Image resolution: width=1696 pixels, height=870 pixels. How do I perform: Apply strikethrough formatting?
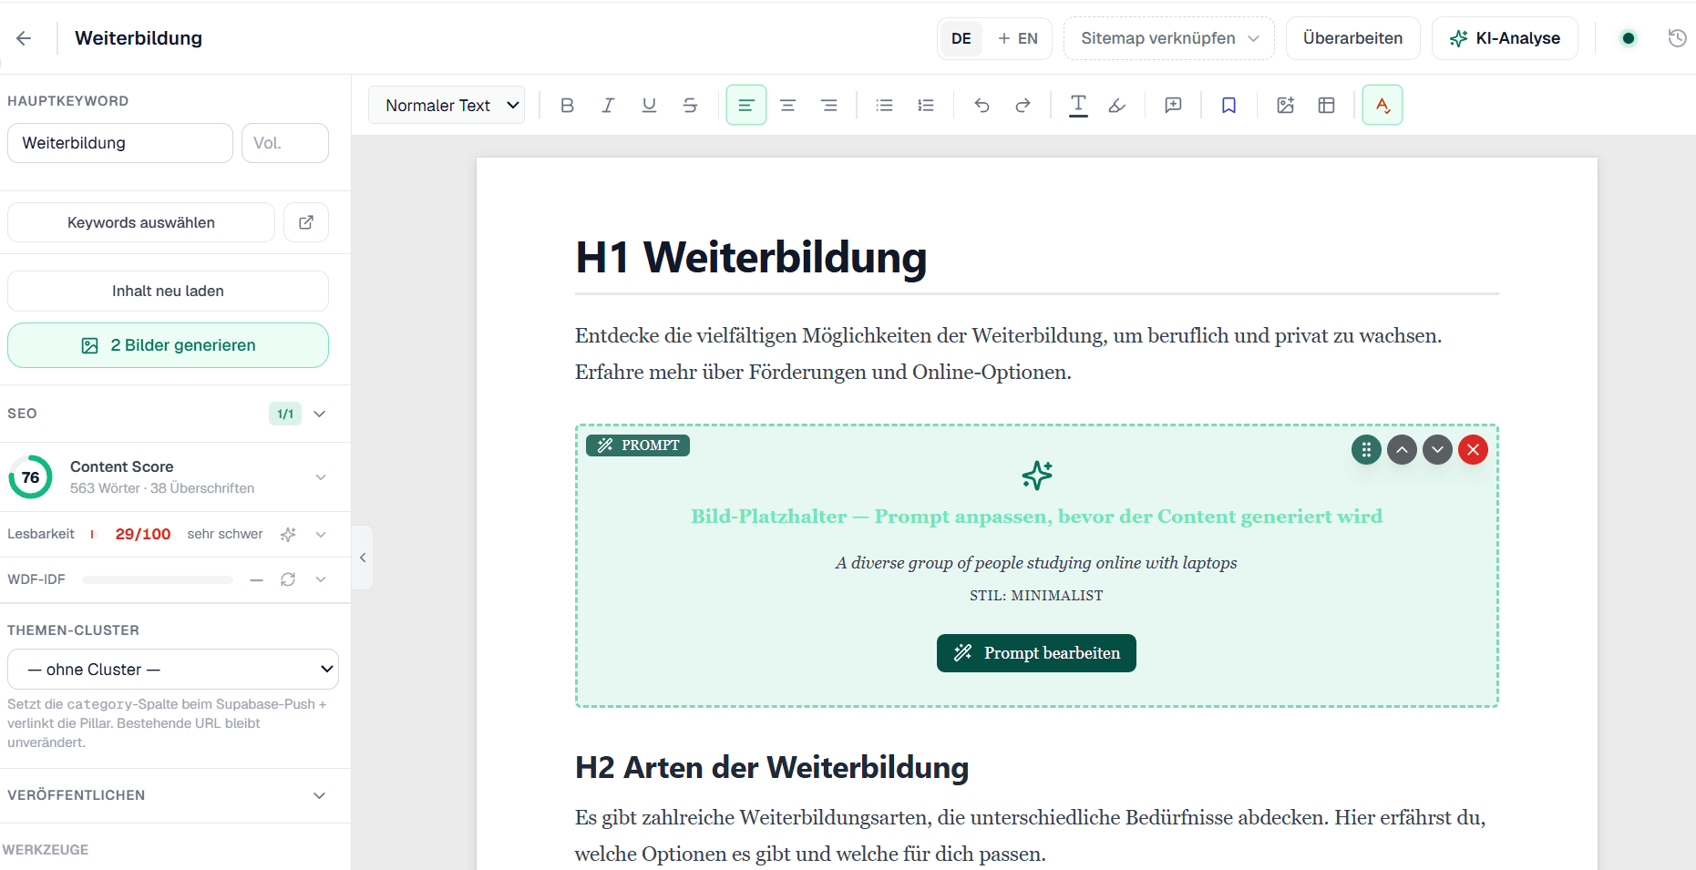[690, 105]
